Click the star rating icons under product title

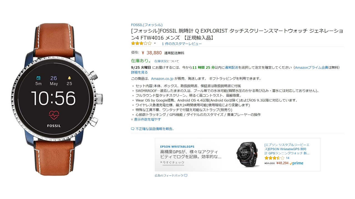tap(141, 43)
